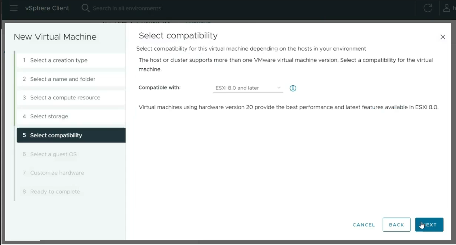Screen dimensions: 456x245
Task: Click the refresh icon in header
Action: pyautogui.click(x=428, y=8)
